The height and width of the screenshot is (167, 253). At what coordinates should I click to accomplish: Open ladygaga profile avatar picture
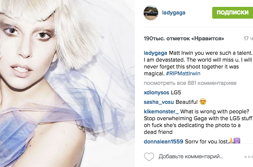coord(151,13)
